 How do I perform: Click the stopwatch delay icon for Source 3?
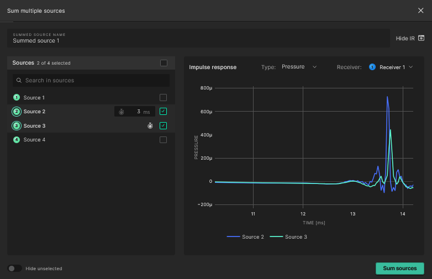(x=150, y=126)
